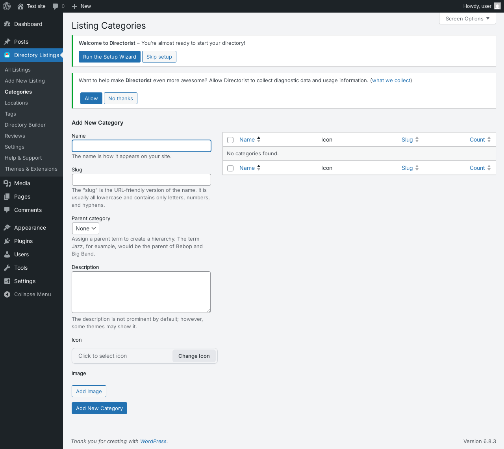The width and height of the screenshot is (504, 449).
Task: Open the comments bubble icon in admin bar
Action: [56, 6]
